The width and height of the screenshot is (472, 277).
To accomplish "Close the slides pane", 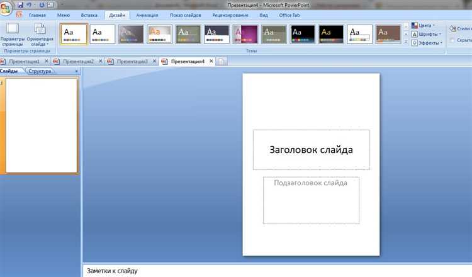I will [x=76, y=71].
